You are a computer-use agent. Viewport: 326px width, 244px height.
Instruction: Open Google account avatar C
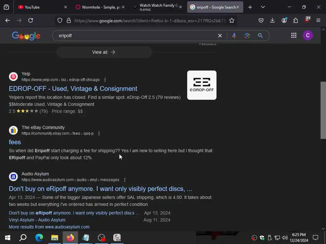(x=308, y=35)
